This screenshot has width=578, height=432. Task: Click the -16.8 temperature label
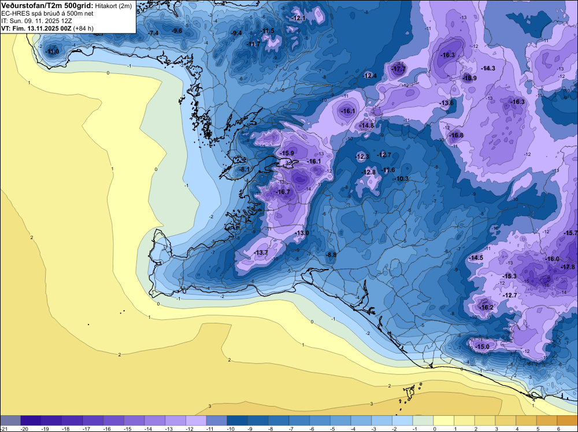click(x=456, y=135)
